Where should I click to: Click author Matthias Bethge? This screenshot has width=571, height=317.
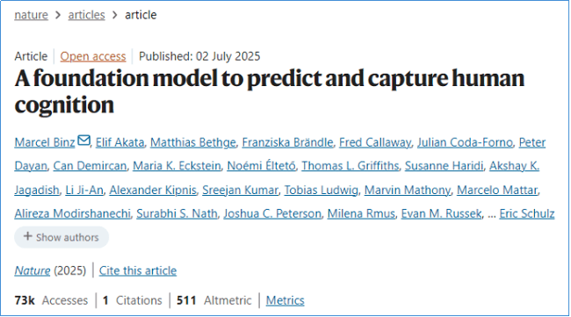(193, 142)
